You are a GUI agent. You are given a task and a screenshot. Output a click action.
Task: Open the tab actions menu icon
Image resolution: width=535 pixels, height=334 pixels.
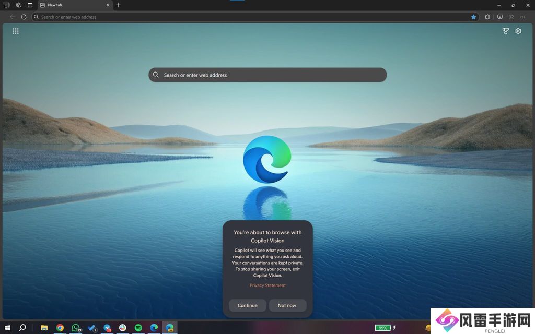point(30,5)
